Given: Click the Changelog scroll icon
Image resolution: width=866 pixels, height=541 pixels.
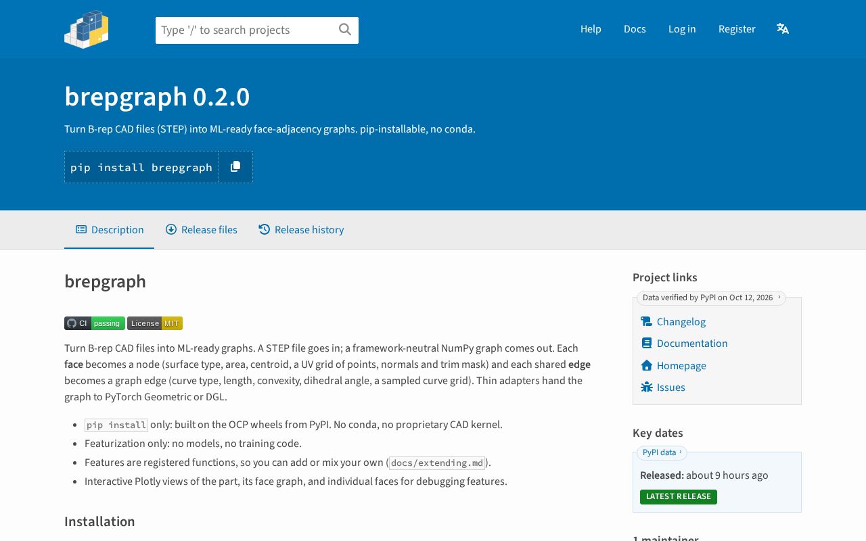Looking at the screenshot, I should click(x=647, y=322).
